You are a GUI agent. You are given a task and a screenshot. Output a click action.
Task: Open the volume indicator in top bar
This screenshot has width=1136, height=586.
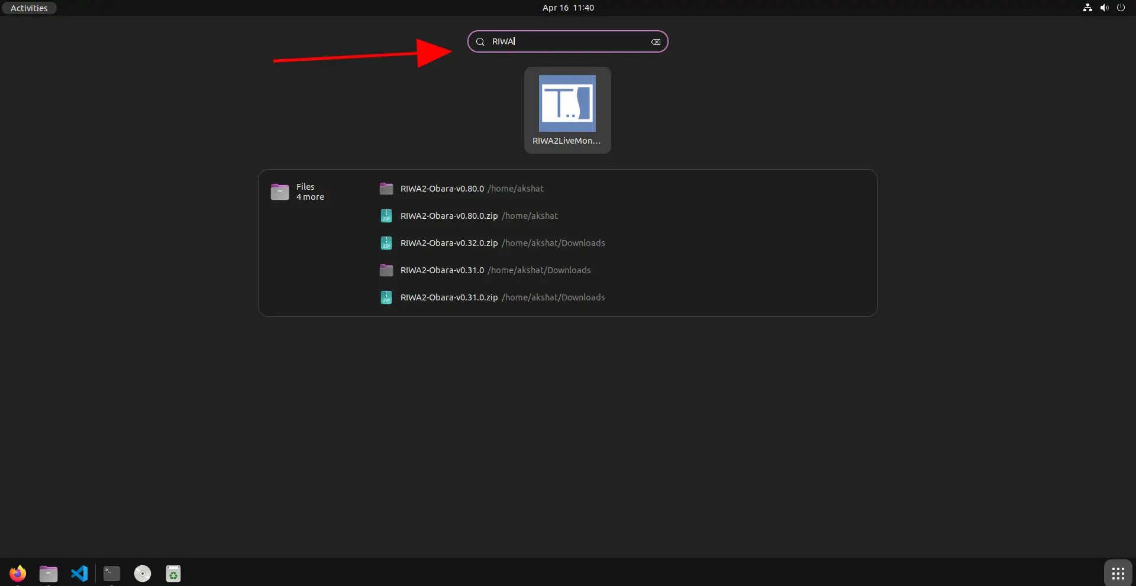(x=1104, y=8)
